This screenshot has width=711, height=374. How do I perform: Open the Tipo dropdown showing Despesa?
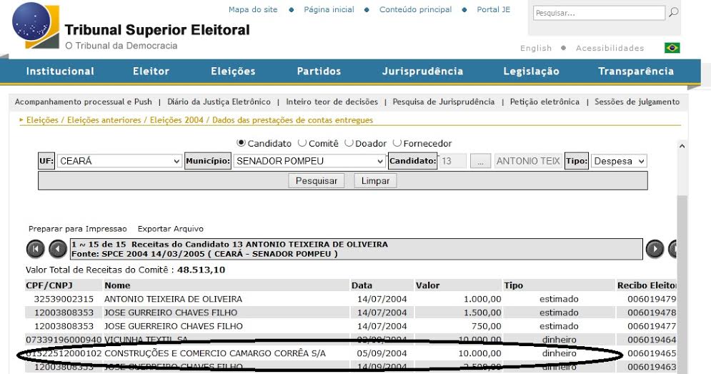[618, 162]
